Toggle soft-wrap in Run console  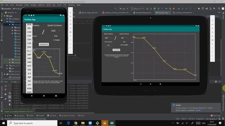tap(9, 93)
